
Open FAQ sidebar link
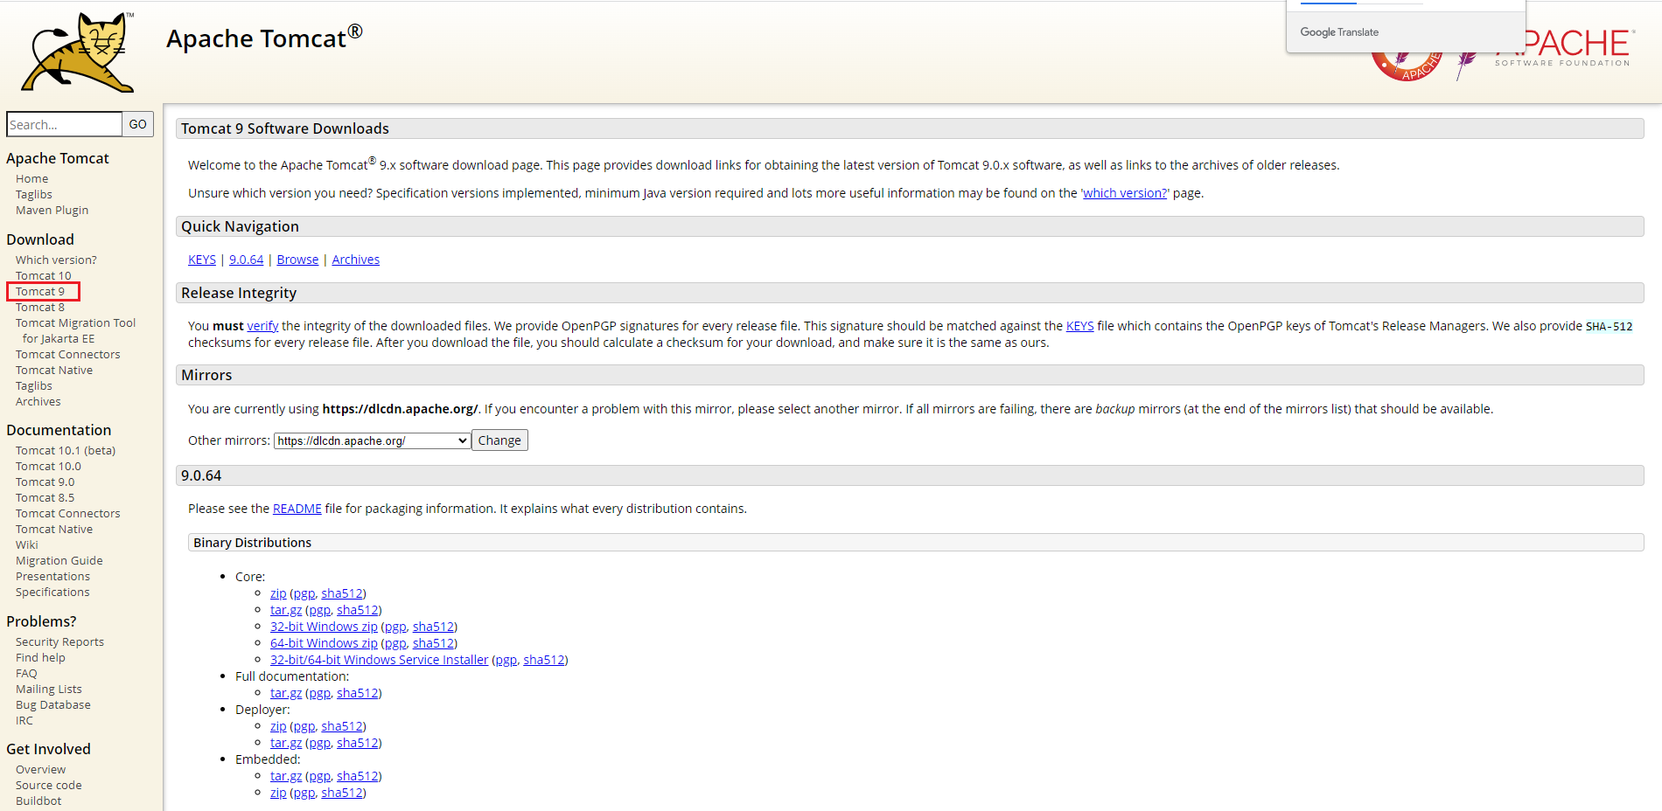26,673
